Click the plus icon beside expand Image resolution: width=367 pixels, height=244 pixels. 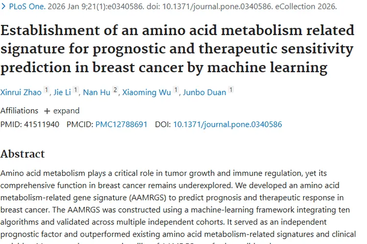(47, 111)
